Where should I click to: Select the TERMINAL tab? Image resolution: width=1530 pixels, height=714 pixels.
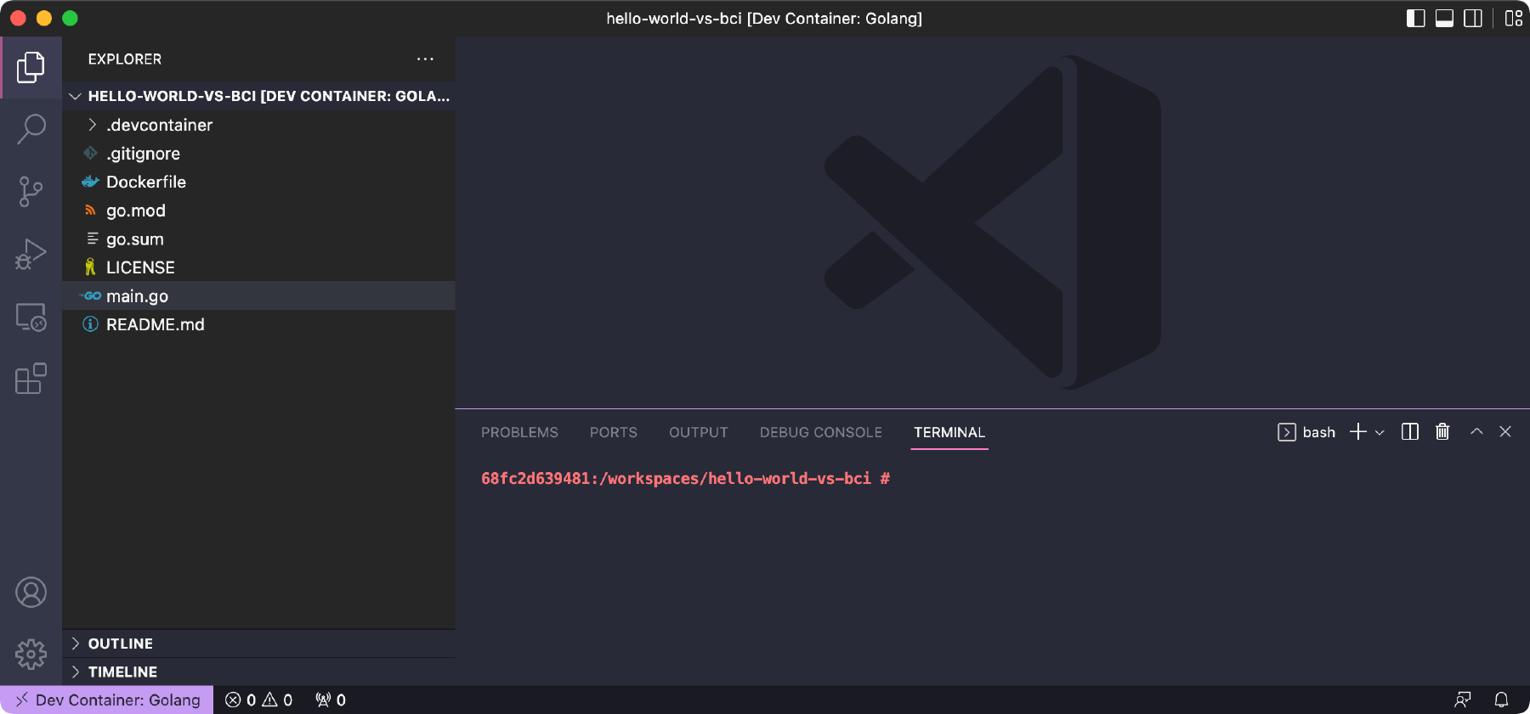[x=949, y=432]
